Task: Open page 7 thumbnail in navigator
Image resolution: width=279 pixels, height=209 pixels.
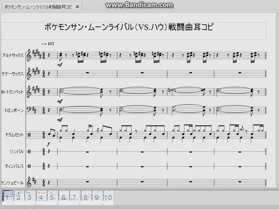Action: coord(75,198)
